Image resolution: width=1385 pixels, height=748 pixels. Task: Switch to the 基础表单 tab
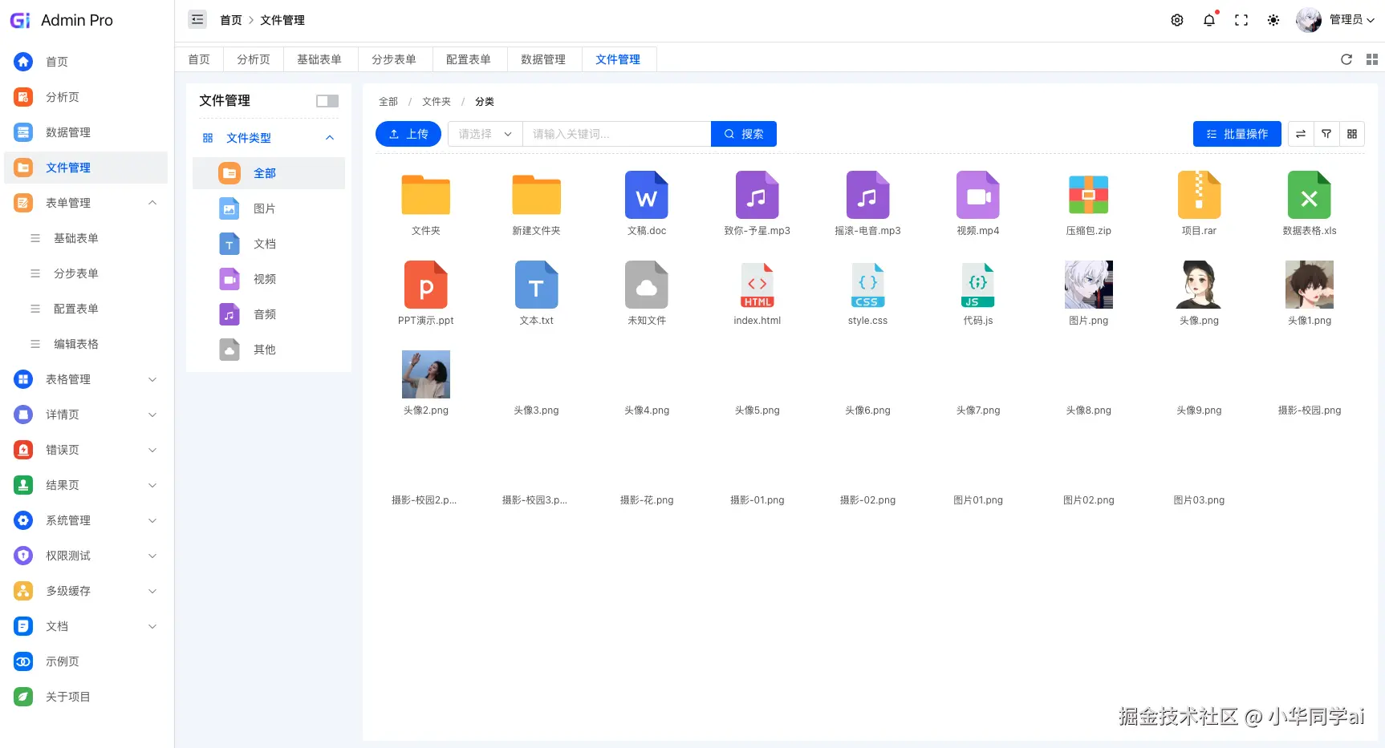coord(319,59)
